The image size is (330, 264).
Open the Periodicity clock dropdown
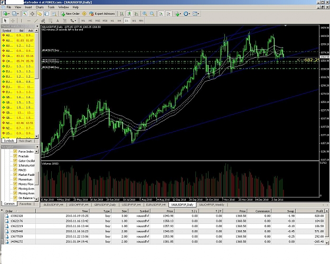tap(187, 14)
